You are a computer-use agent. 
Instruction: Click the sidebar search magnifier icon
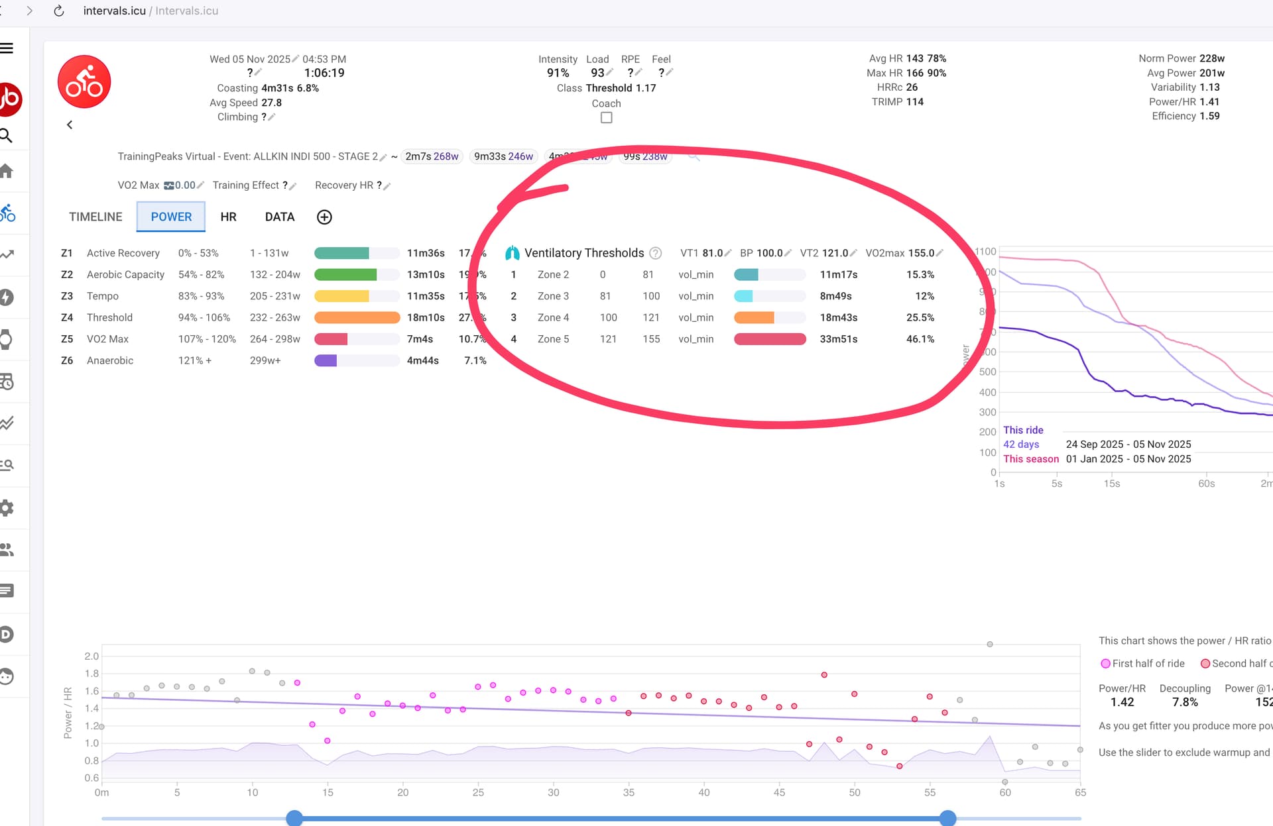(x=6, y=136)
